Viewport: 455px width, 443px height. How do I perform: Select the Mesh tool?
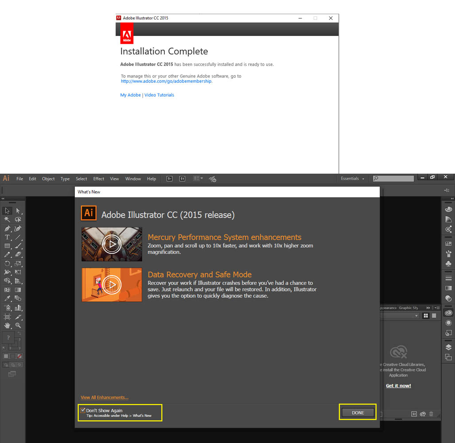point(7,290)
